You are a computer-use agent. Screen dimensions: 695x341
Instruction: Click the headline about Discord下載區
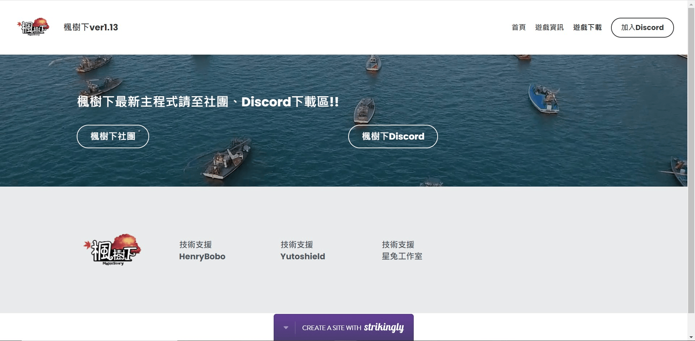(207, 102)
